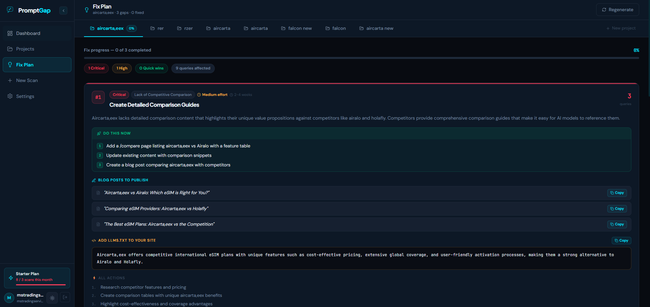Click the user avatar M
Image resolution: width=650 pixels, height=307 pixels.
tap(9, 298)
